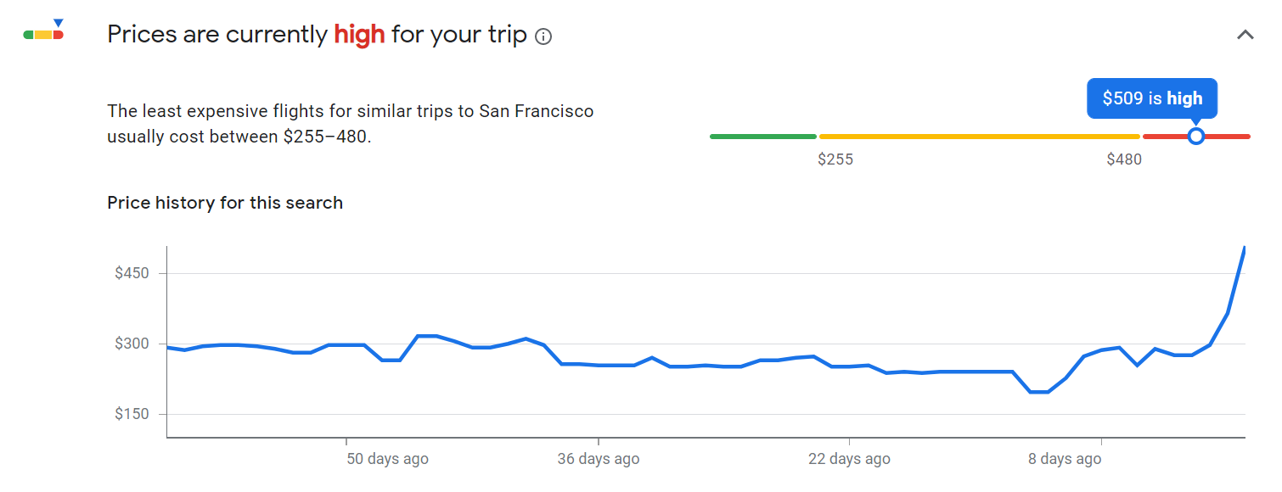
Task: Click the info icon beside the price headline
Action: click(544, 36)
